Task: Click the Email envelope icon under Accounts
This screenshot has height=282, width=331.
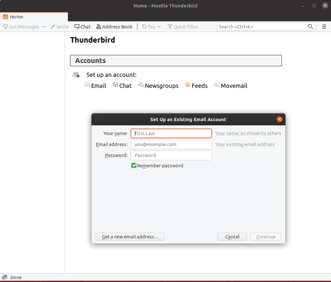Action: click(87, 85)
